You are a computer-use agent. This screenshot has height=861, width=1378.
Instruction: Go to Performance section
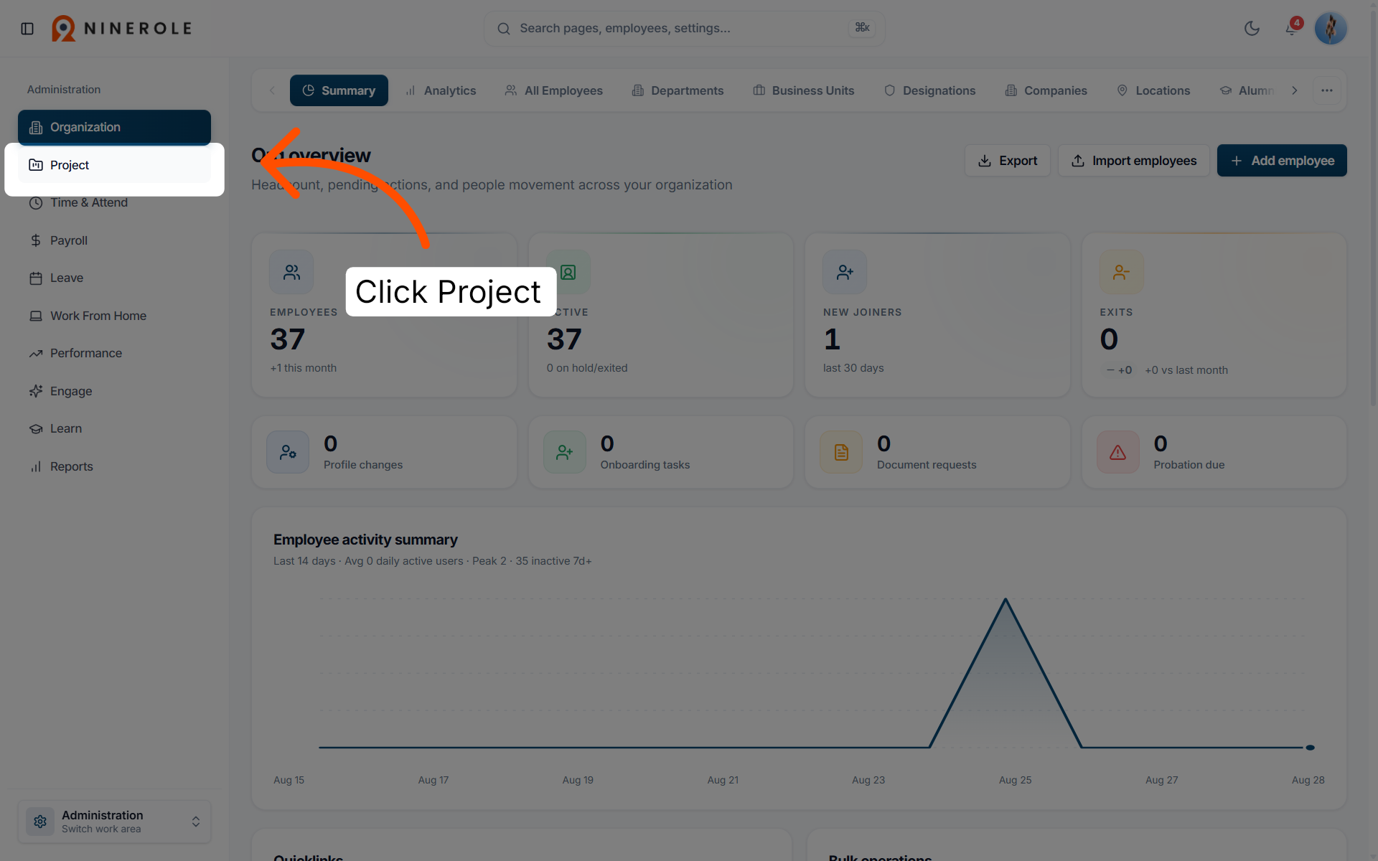coord(114,353)
